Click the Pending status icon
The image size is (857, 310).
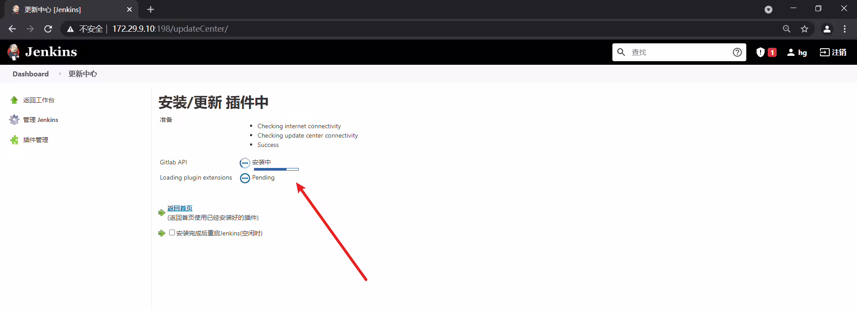[x=245, y=178]
